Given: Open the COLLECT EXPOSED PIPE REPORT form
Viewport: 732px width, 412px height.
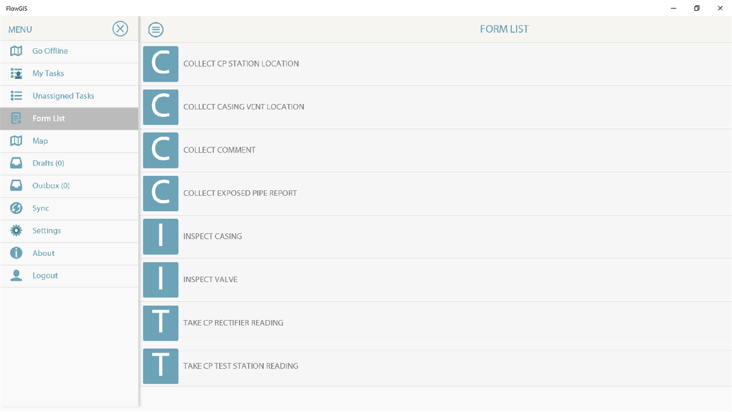Looking at the screenshot, I should click(436, 194).
